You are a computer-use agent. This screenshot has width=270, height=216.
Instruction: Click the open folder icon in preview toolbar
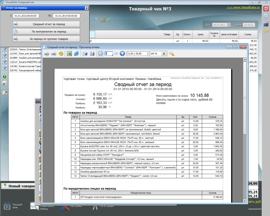click(x=85, y=54)
